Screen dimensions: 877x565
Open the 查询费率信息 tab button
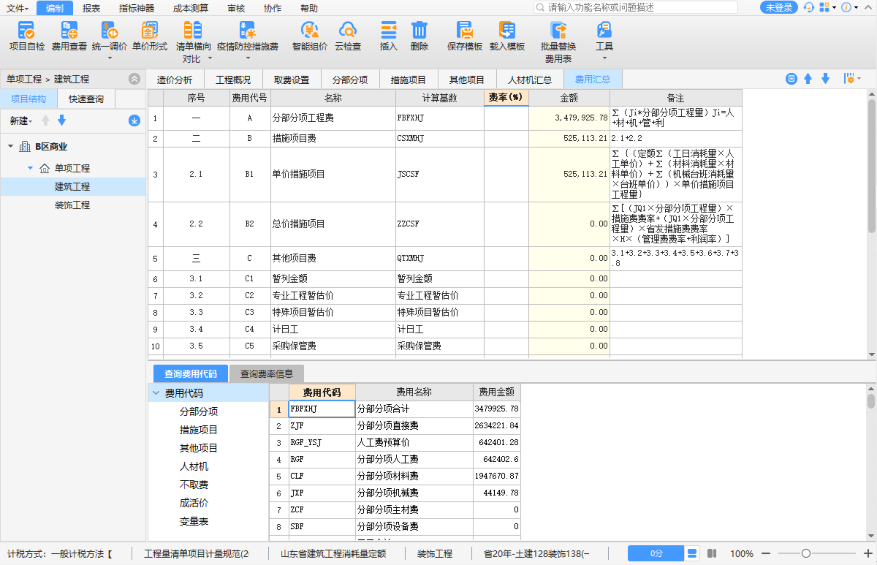click(x=266, y=374)
